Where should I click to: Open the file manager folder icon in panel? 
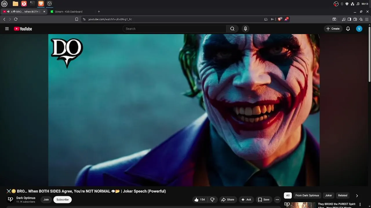coord(15,4)
